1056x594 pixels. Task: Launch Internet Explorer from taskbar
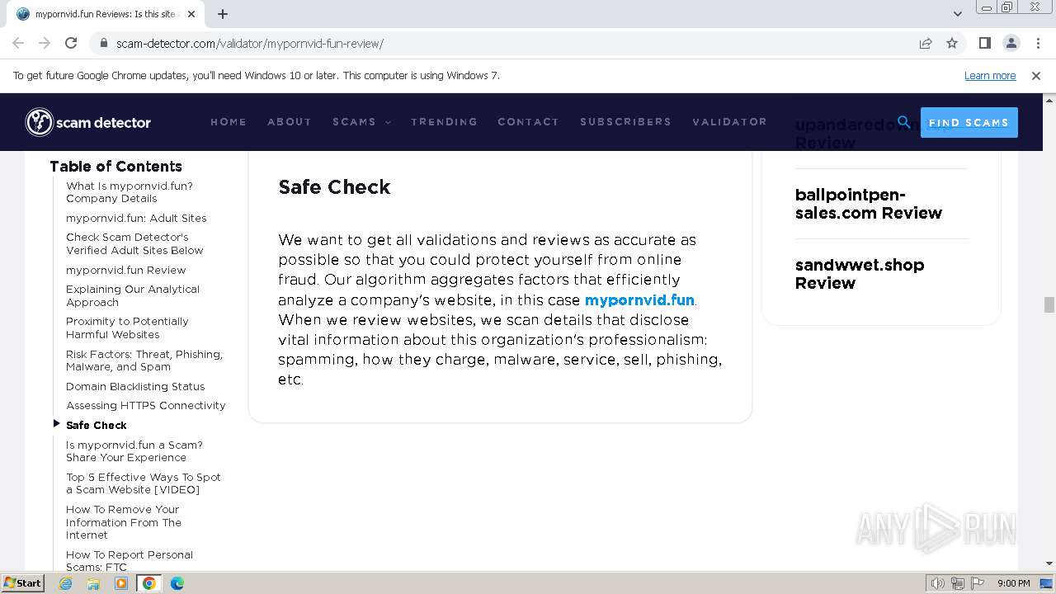66,583
